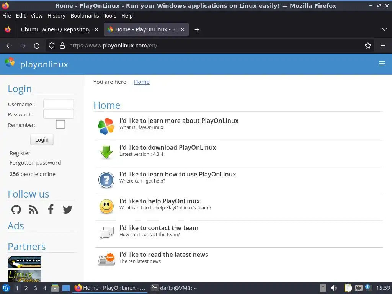Open the tracking protection shield icon
Viewport: 392px width, 294px height.
(52, 46)
